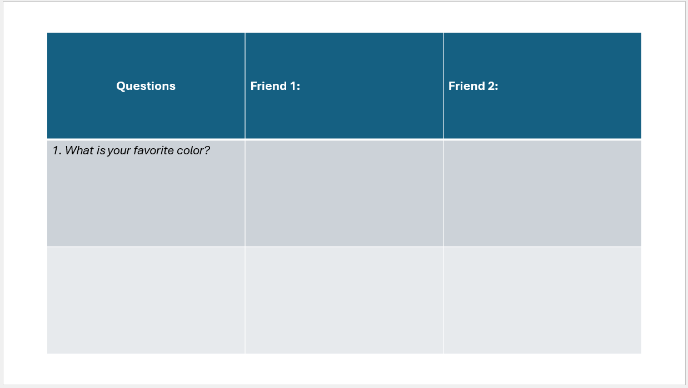Click the border between question row and bottom row
The image size is (688, 388).
click(x=344, y=247)
